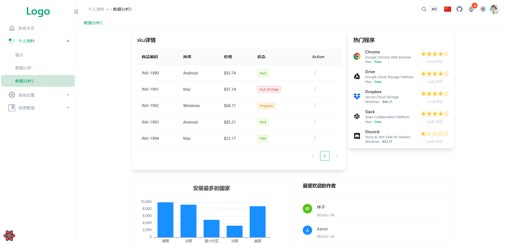Select 系统主页 in the sidebar
Screen dimensions: 509x245
[x=26, y=28]
